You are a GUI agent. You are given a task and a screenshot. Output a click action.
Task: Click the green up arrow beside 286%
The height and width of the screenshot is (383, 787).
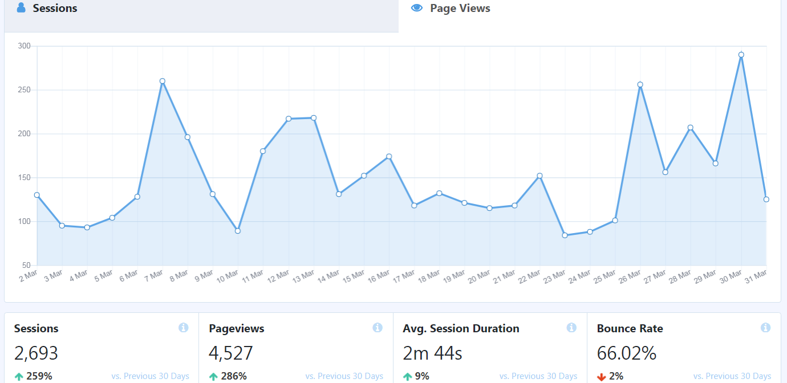point(213,376)
